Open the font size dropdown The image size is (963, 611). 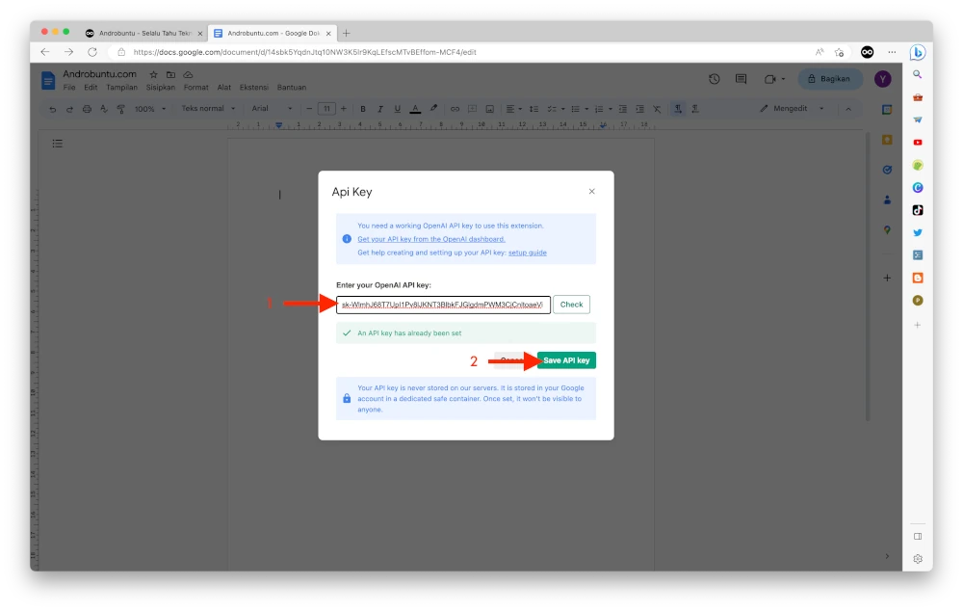326,108
